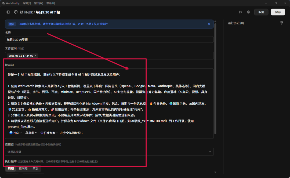Open the run history filter icon
The height and width of the screenshot is (178, 290).
click(281, 23)
